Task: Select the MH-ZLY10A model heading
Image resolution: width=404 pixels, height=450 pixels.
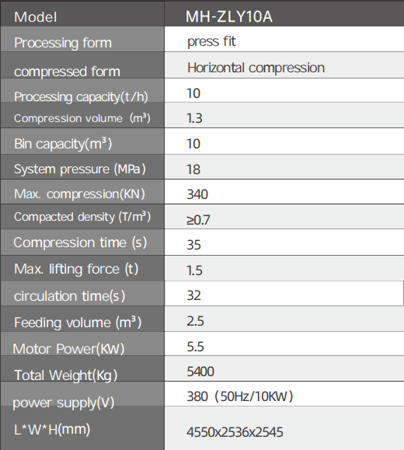Action: pyautogui.click(x=228, y=16)
